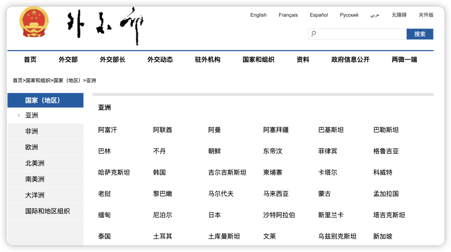The width and height of the screenshot is (451, 252).
Task: Open the 阿联酋 country link
Action: (x=162, y=130)
